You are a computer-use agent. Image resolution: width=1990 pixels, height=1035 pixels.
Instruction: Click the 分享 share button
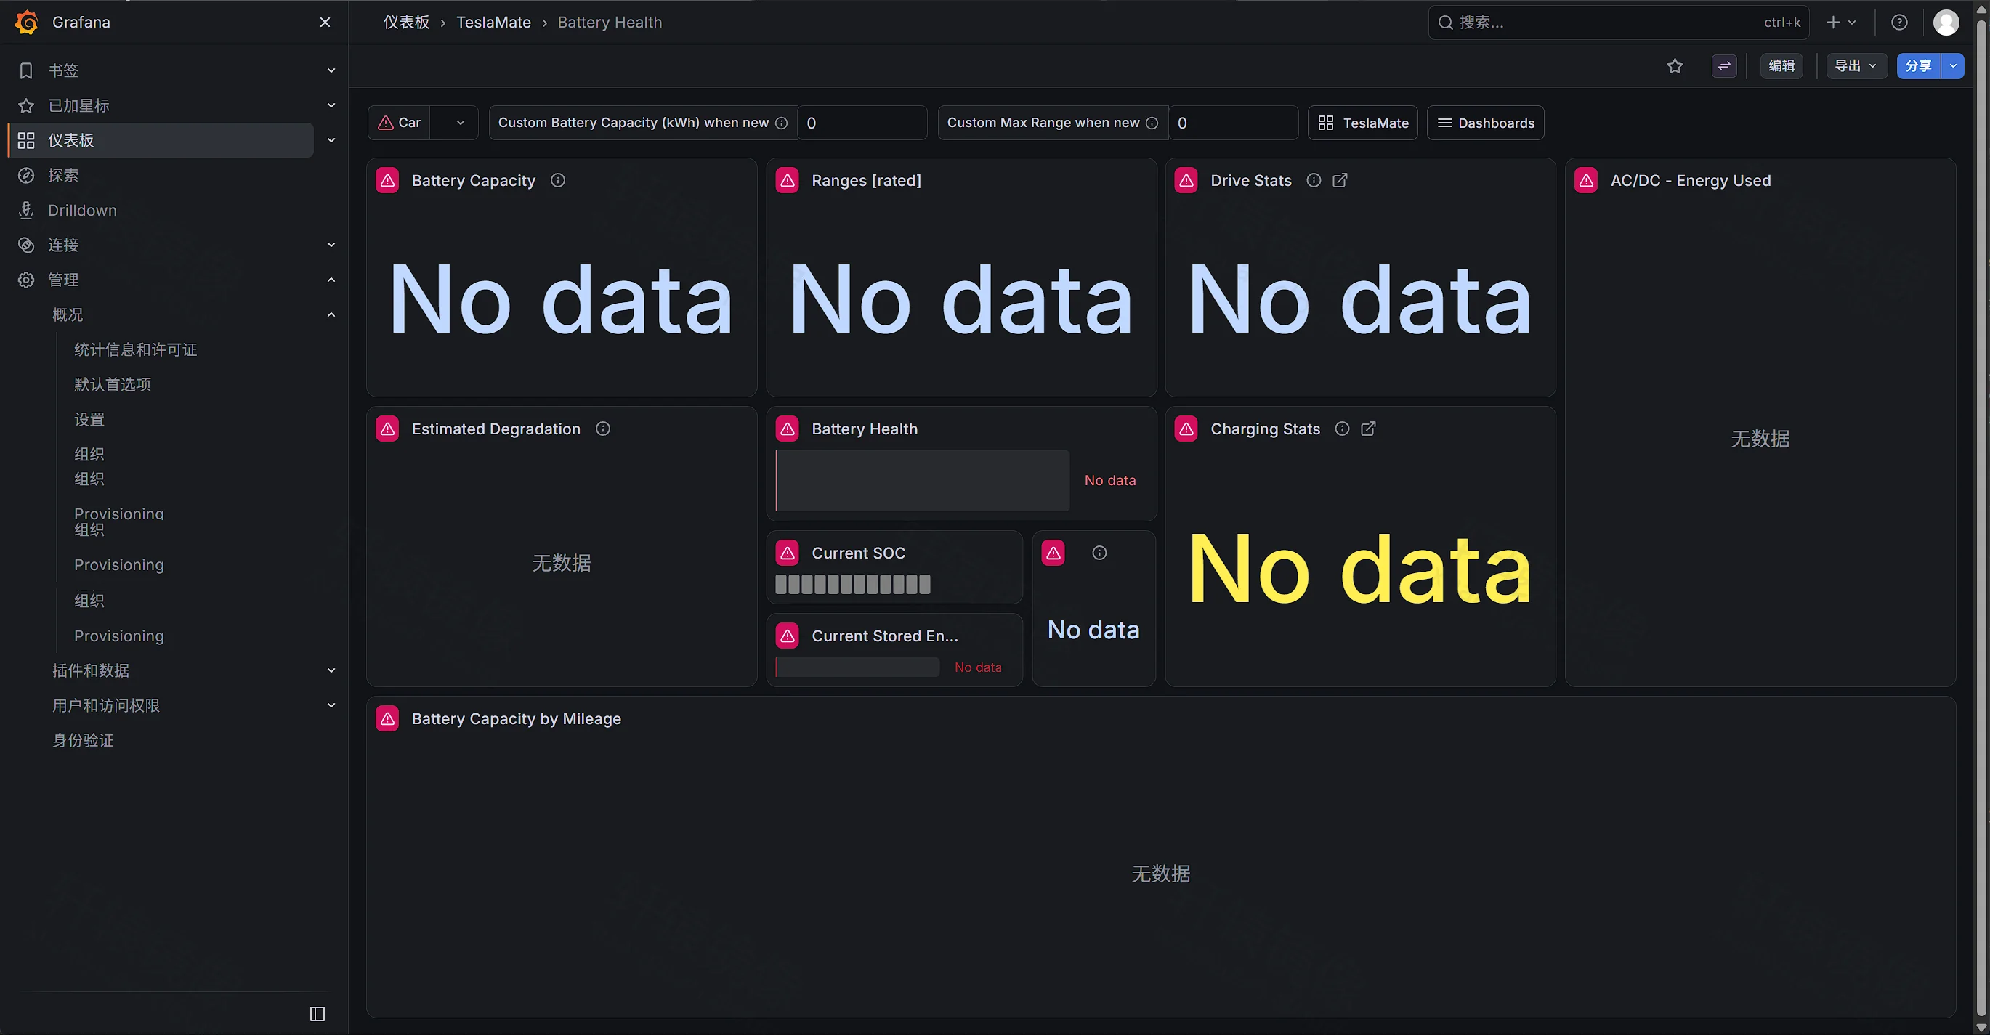coord(1919,65)
